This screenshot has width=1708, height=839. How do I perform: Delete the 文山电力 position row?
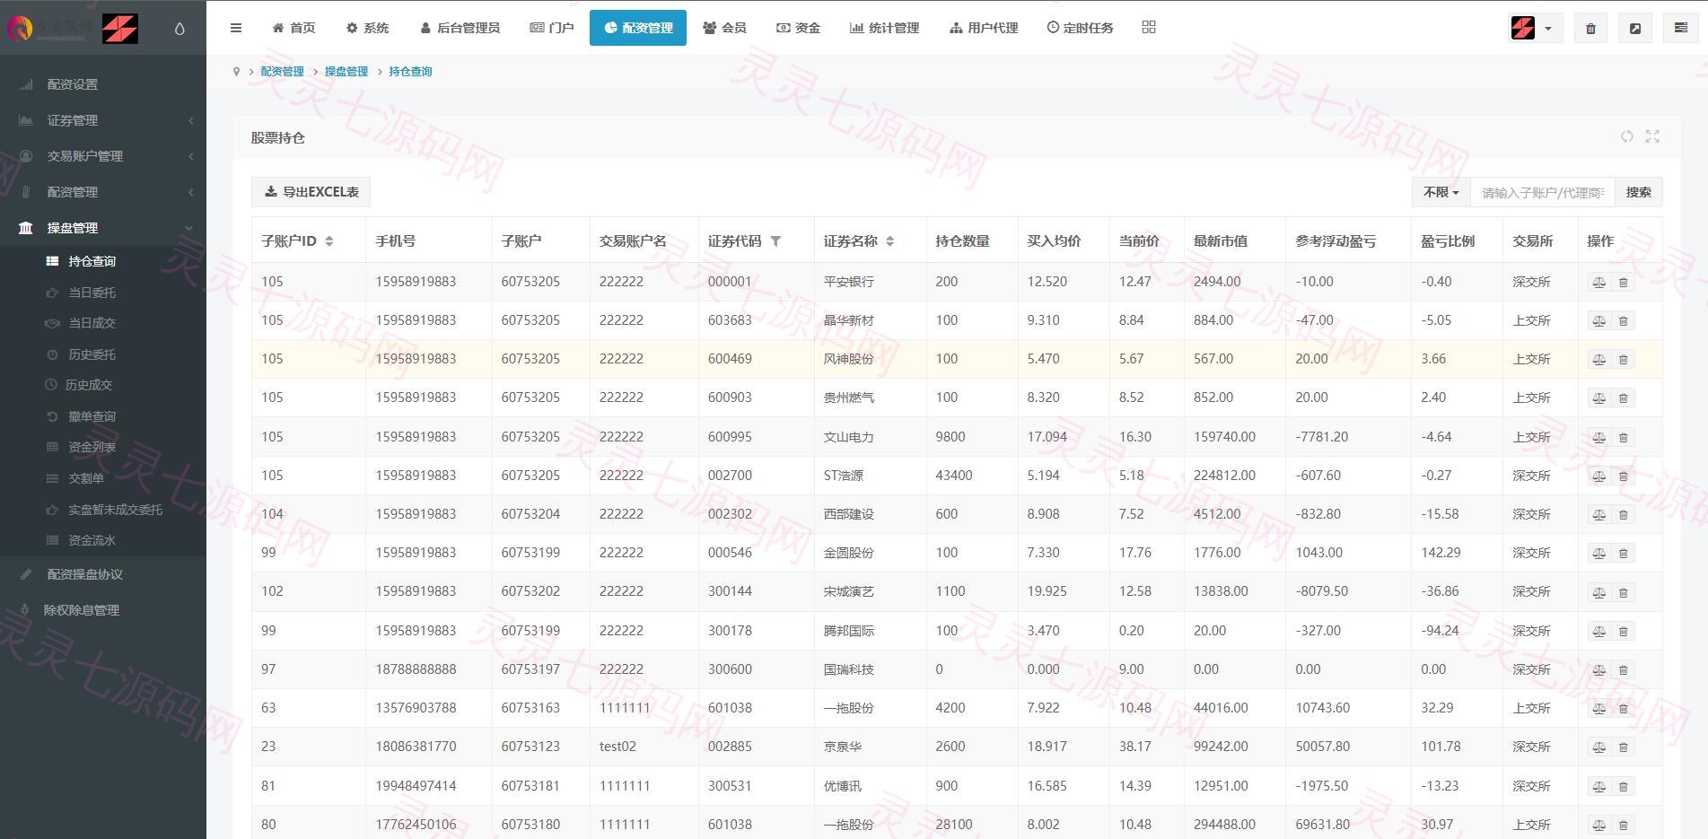(x=1623, y=438)
